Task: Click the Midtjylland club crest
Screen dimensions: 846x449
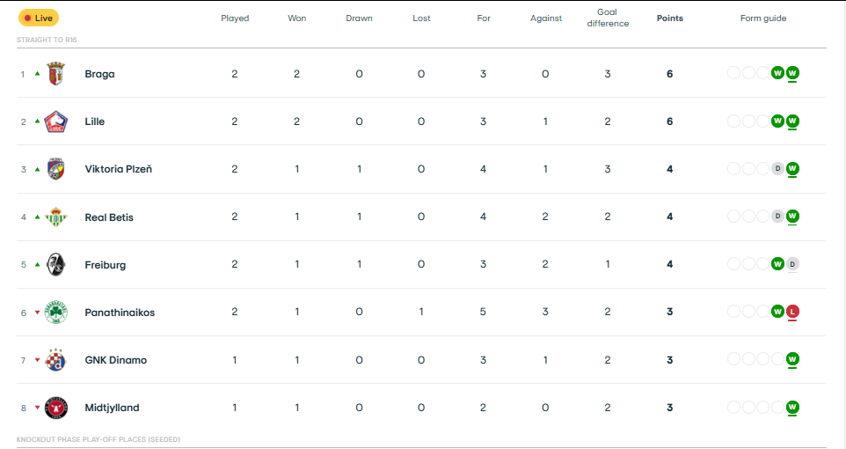Action: tap(55, 408)
